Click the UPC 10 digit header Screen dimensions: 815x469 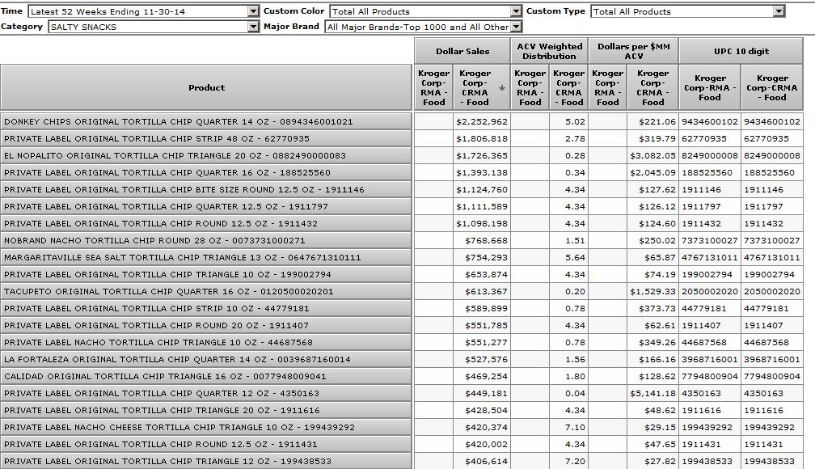pos(741,51)
